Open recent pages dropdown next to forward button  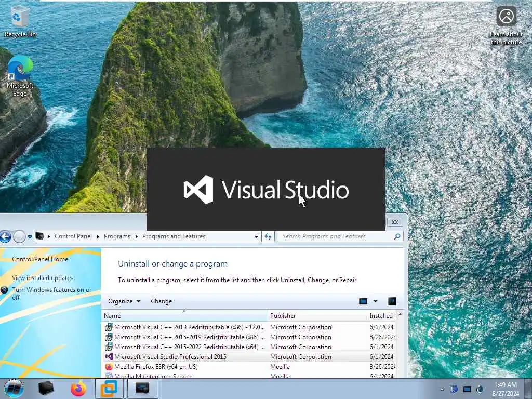pos(30,236)
